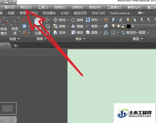Close the current drawing tab
The width and height of the screenshot is (156, 123).
(6, 45)
